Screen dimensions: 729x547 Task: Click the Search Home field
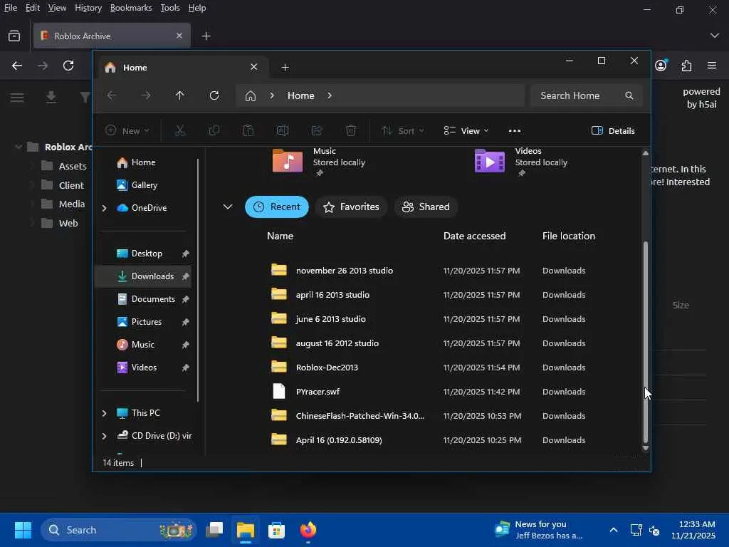(x=587, y=95)
